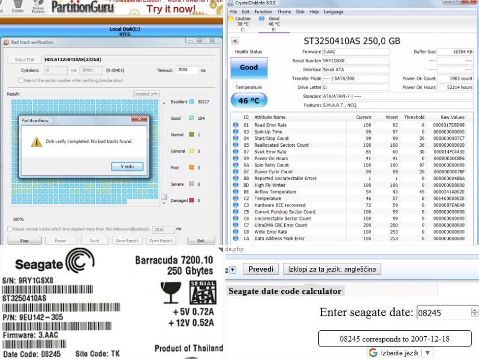Open the Theme menu in CrystalDiskInfo
Screen dimensions: 479x359
pos(284,11)
